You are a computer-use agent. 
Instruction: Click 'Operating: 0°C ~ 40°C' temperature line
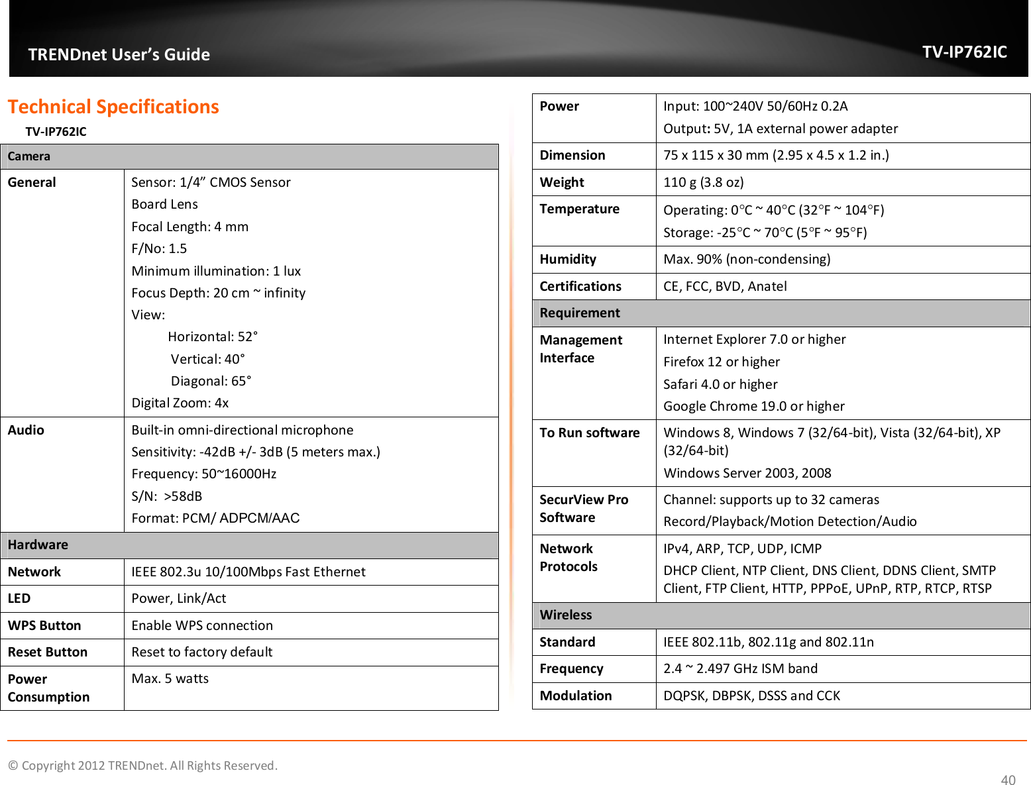[774, 210]
